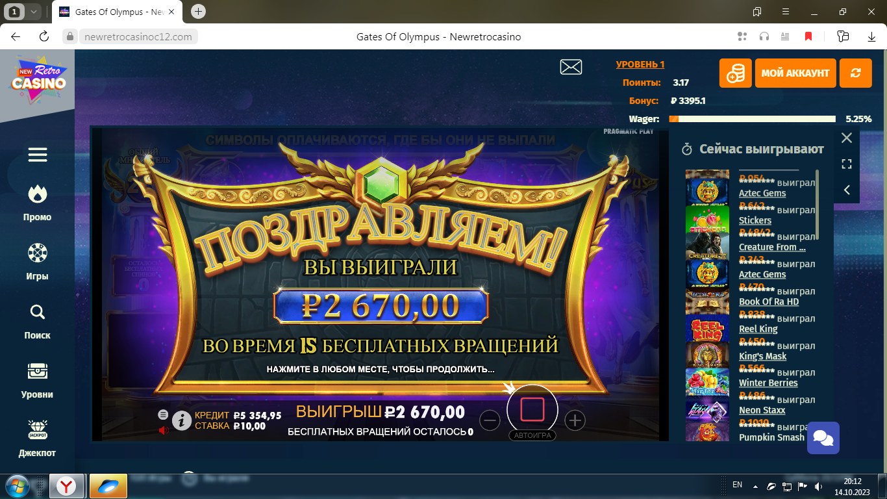Open the browser tab count dropdown
Viewport: 887px width, 499px height.
coord(33,11)
